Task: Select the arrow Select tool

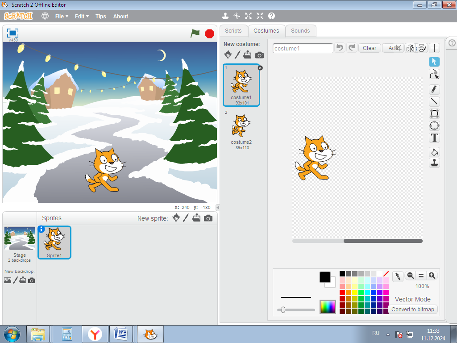Action: pyautogui.click(x=434, y=62)
